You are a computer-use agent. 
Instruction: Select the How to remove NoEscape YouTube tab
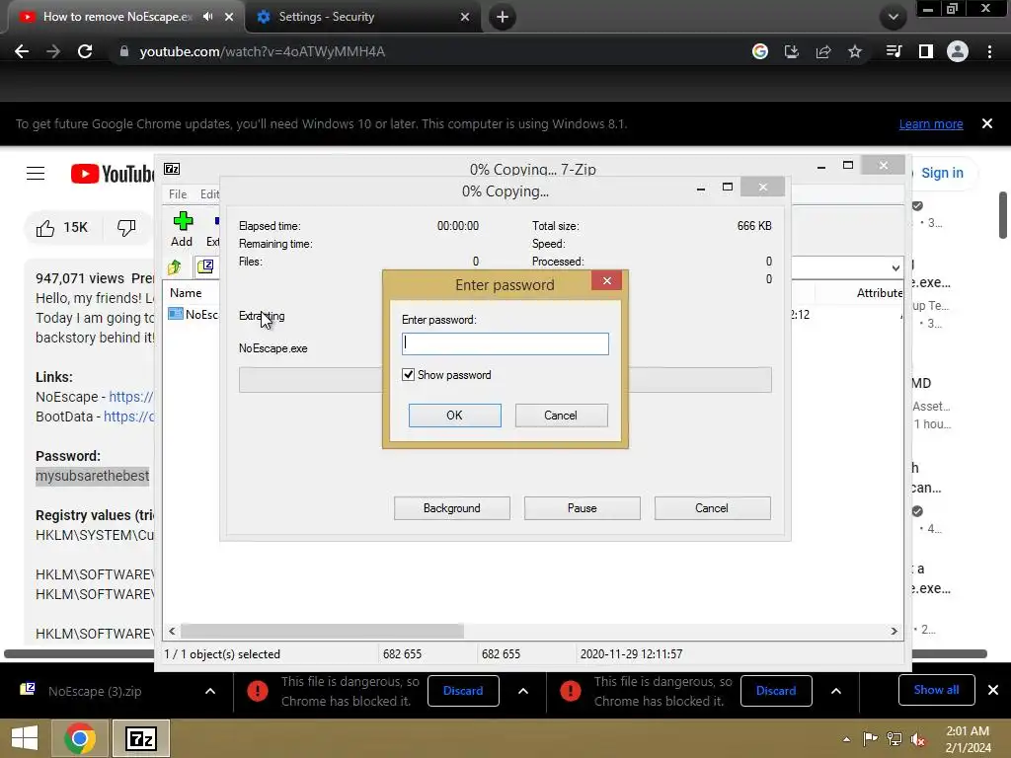pos(117,17)
